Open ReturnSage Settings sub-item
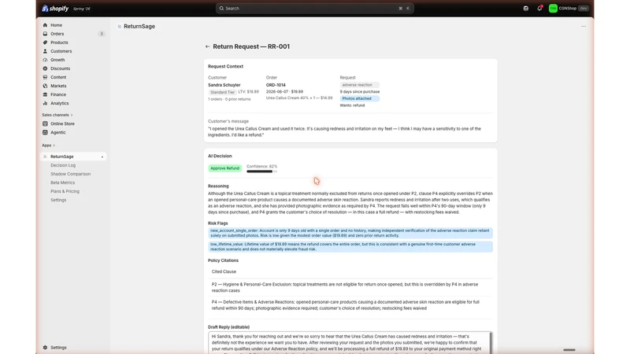The image size is (630, 354). pyautogui.click(x=58, y=200)
